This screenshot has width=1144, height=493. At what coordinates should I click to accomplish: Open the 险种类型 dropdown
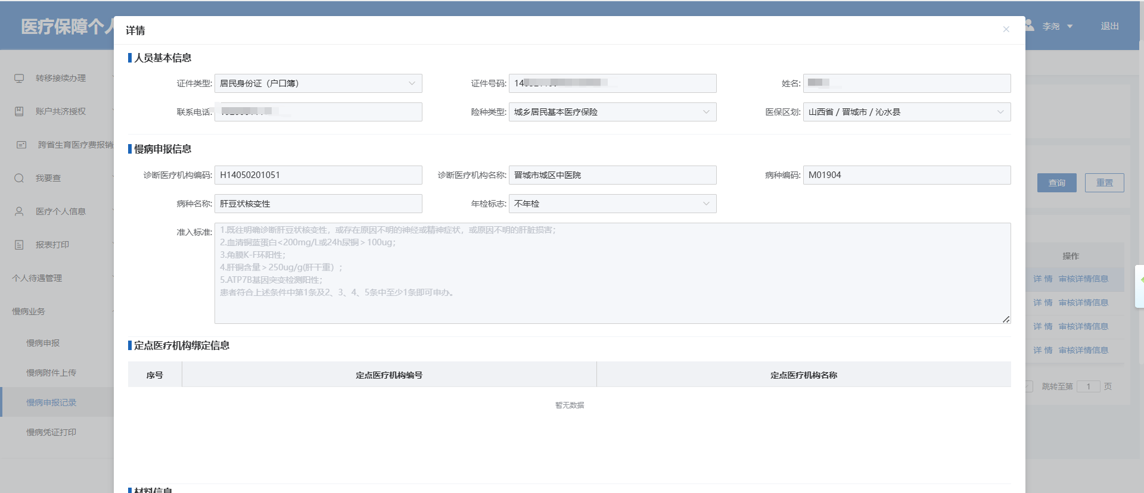pyautogui.click(x=613, y=112)
